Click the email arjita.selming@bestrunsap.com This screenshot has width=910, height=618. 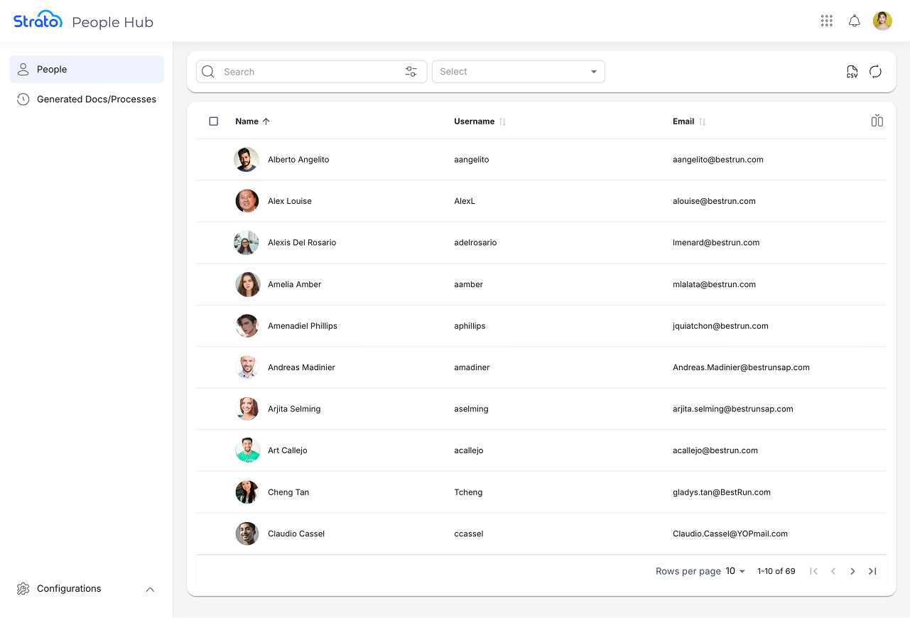(733, 409)
